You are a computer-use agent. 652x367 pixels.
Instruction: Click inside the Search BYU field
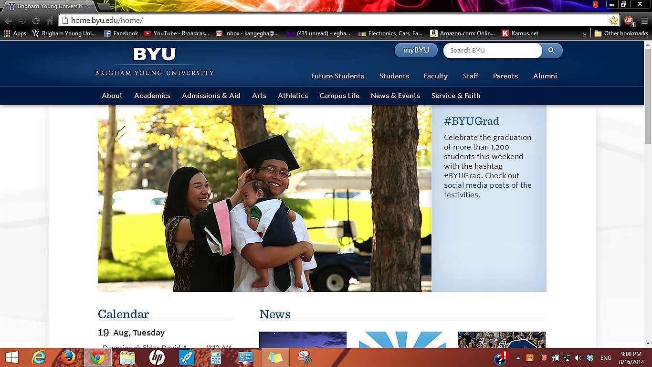492,50
